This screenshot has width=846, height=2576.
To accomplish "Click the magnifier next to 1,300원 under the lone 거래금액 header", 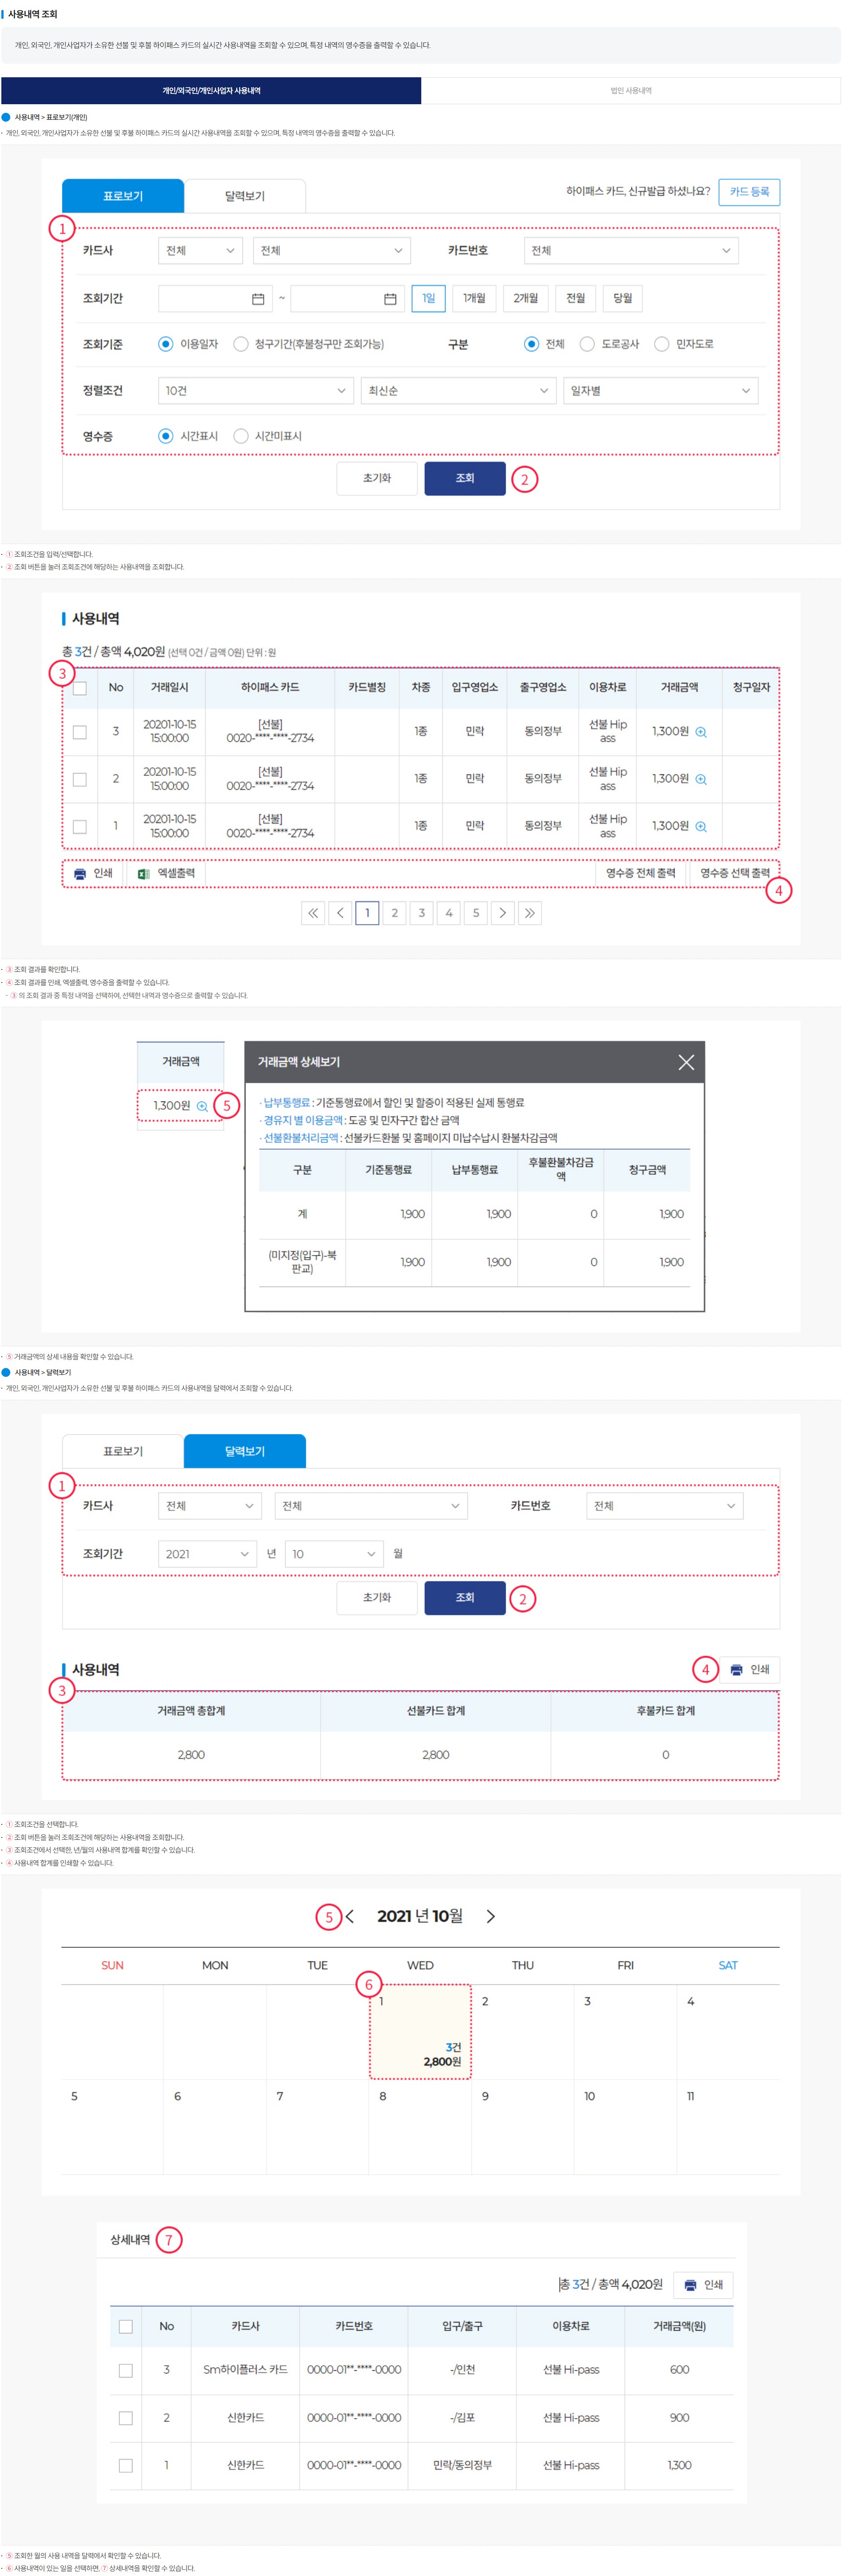I will tap(202, 1106).
